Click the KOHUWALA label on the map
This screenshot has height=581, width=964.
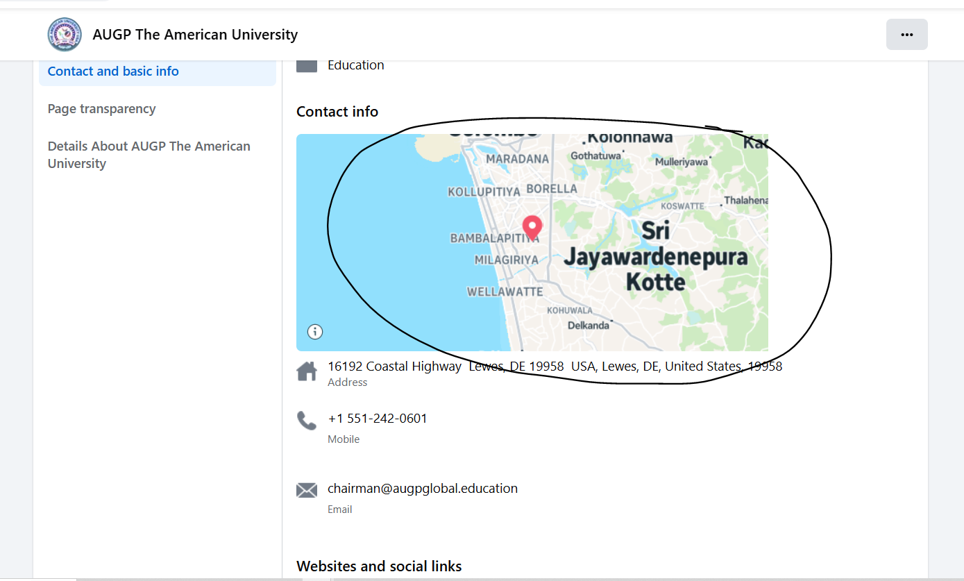pyautogui.click(x=570, y=310)
